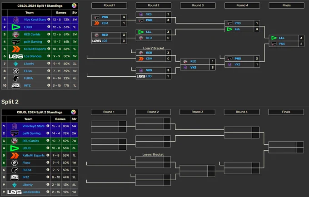
Task: Click the Fluxo logo in Split 1 standings
Action: point(16,71)
